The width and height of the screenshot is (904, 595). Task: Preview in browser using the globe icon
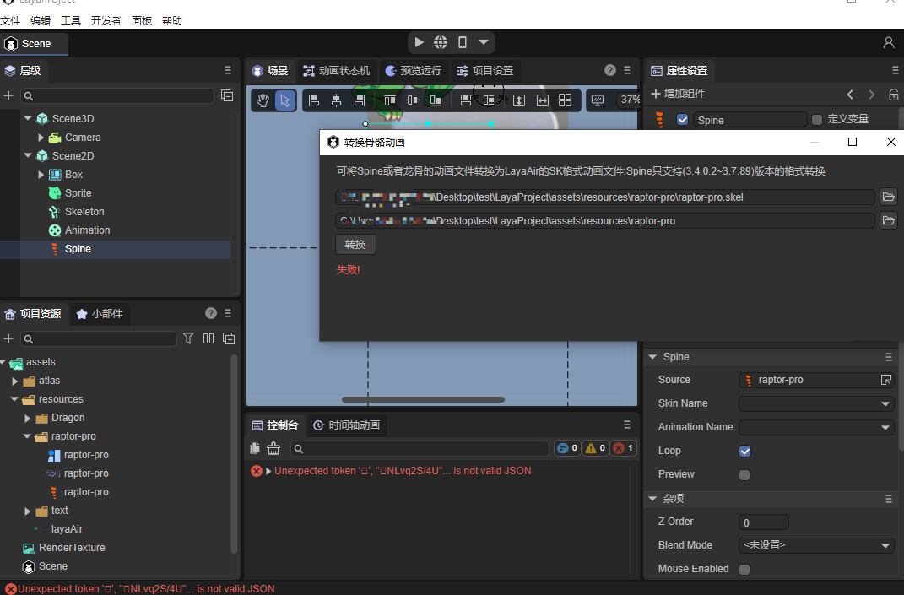441,42
